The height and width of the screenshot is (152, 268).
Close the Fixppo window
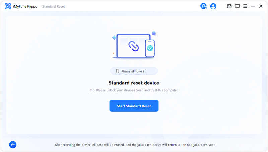click(x=261, y=6)
